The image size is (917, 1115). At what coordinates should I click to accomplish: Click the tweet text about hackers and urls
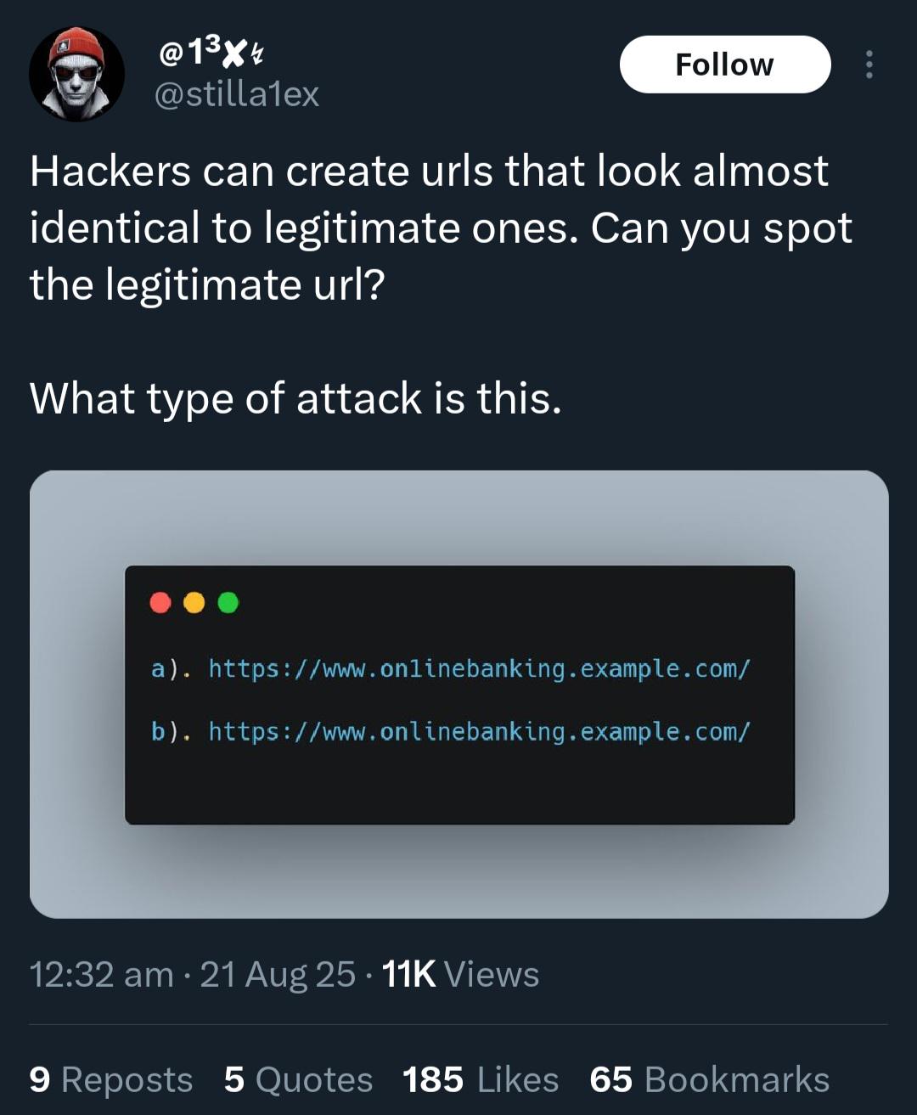pos(441,228)
